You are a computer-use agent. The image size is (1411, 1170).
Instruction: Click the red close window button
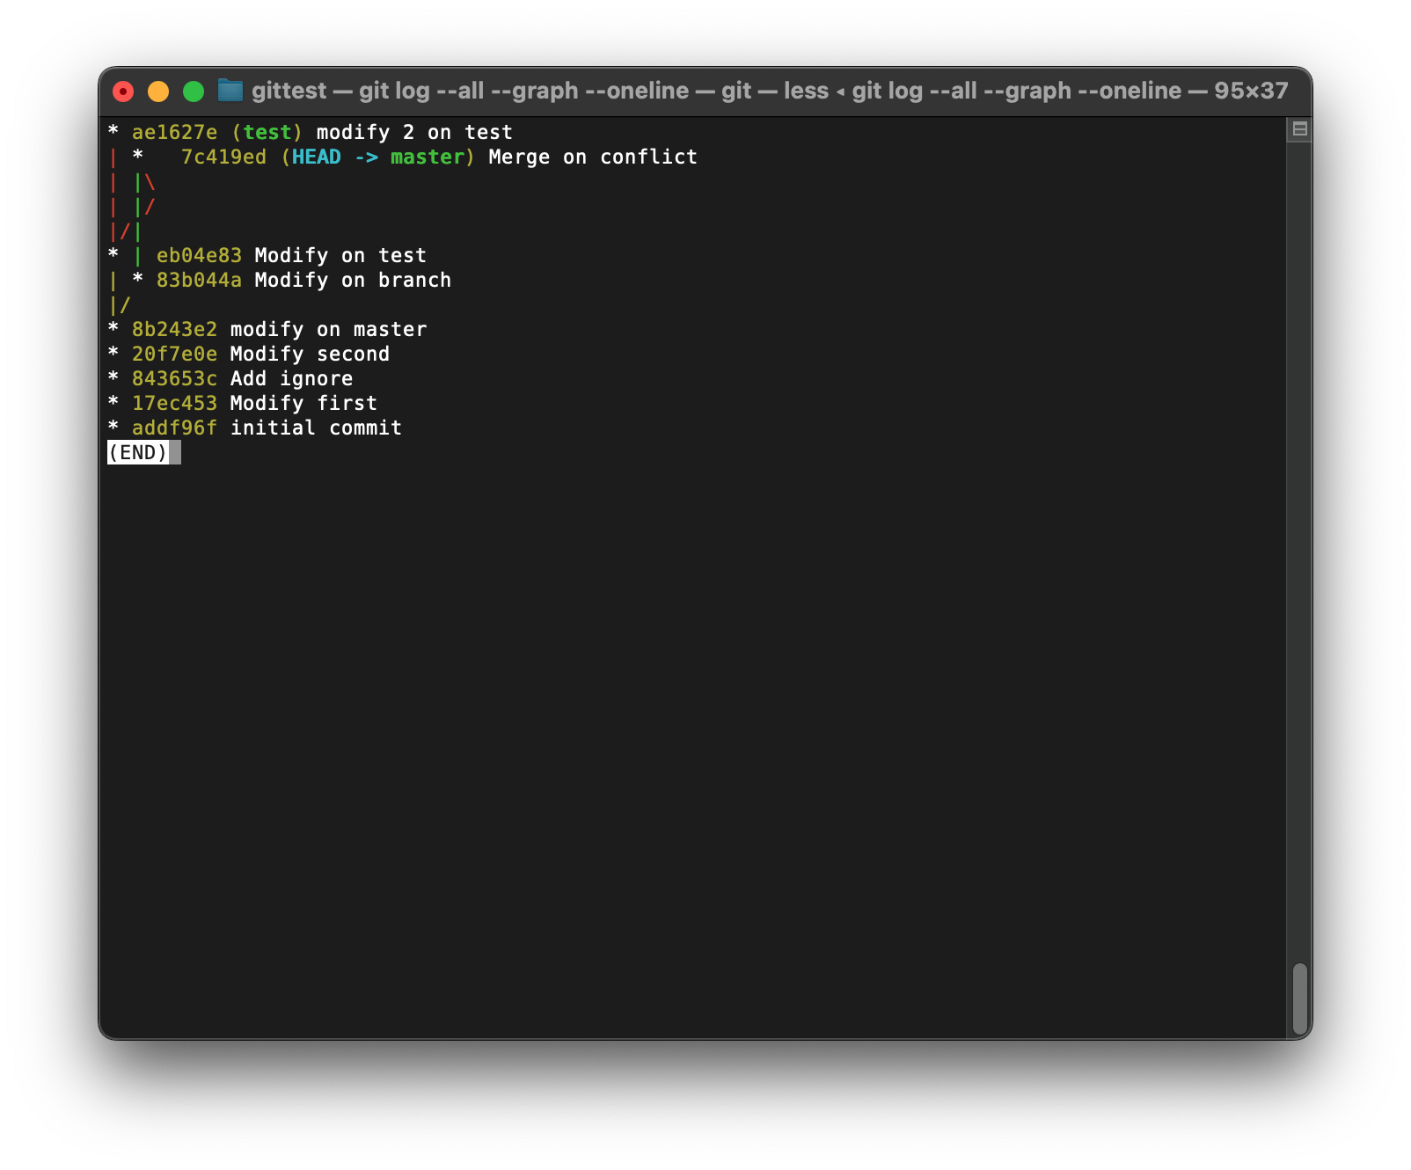pyautogui.click(x=123, y=91)
